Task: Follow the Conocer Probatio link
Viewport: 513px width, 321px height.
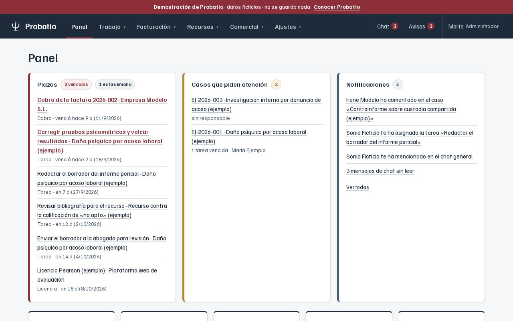Action: (337, 7)
